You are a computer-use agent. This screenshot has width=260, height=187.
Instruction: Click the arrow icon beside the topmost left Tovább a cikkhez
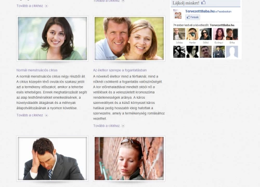46,6
